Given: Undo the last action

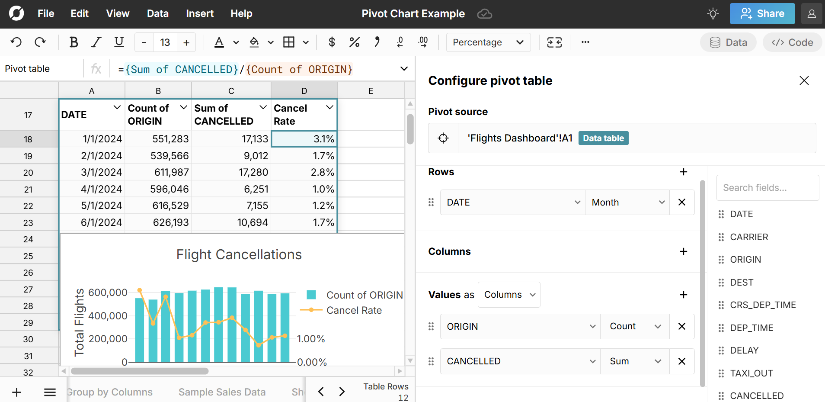Looking at the screenshot, I should click(x=16, y=42).
